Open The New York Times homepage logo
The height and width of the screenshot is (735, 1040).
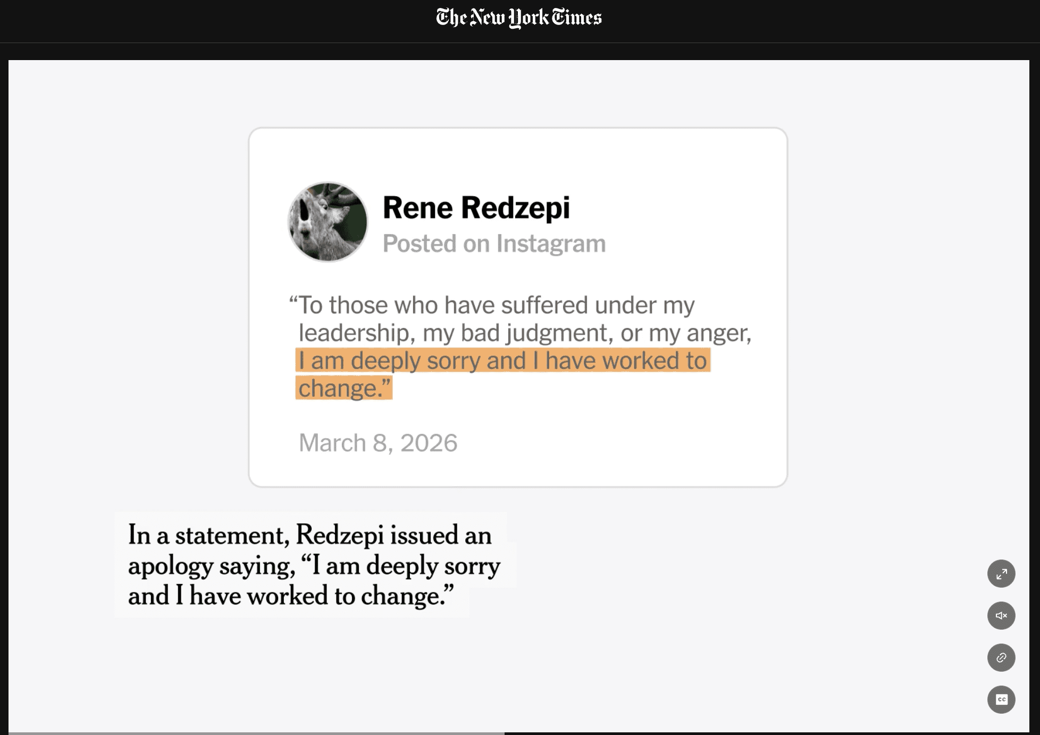pyautogui.click(x=519, y=18)
